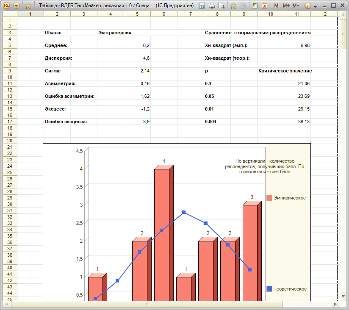Select row header 11

point(10,83)
